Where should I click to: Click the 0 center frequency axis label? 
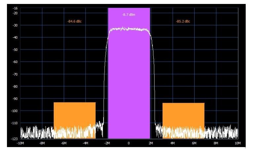(129, 143)
